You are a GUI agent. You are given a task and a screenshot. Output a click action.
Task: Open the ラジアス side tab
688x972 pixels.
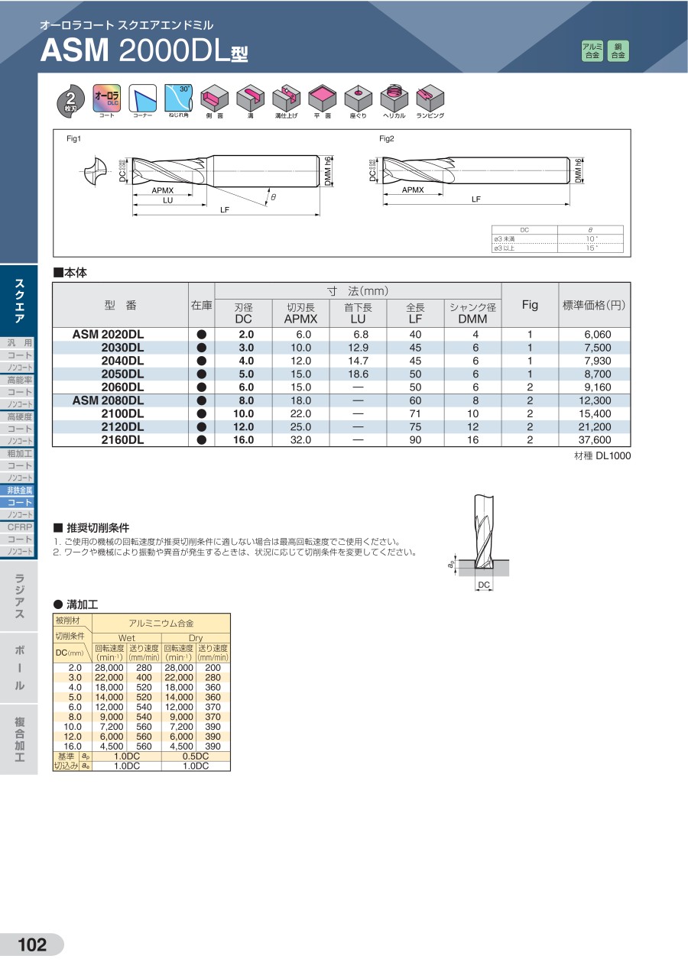point(18,596)
